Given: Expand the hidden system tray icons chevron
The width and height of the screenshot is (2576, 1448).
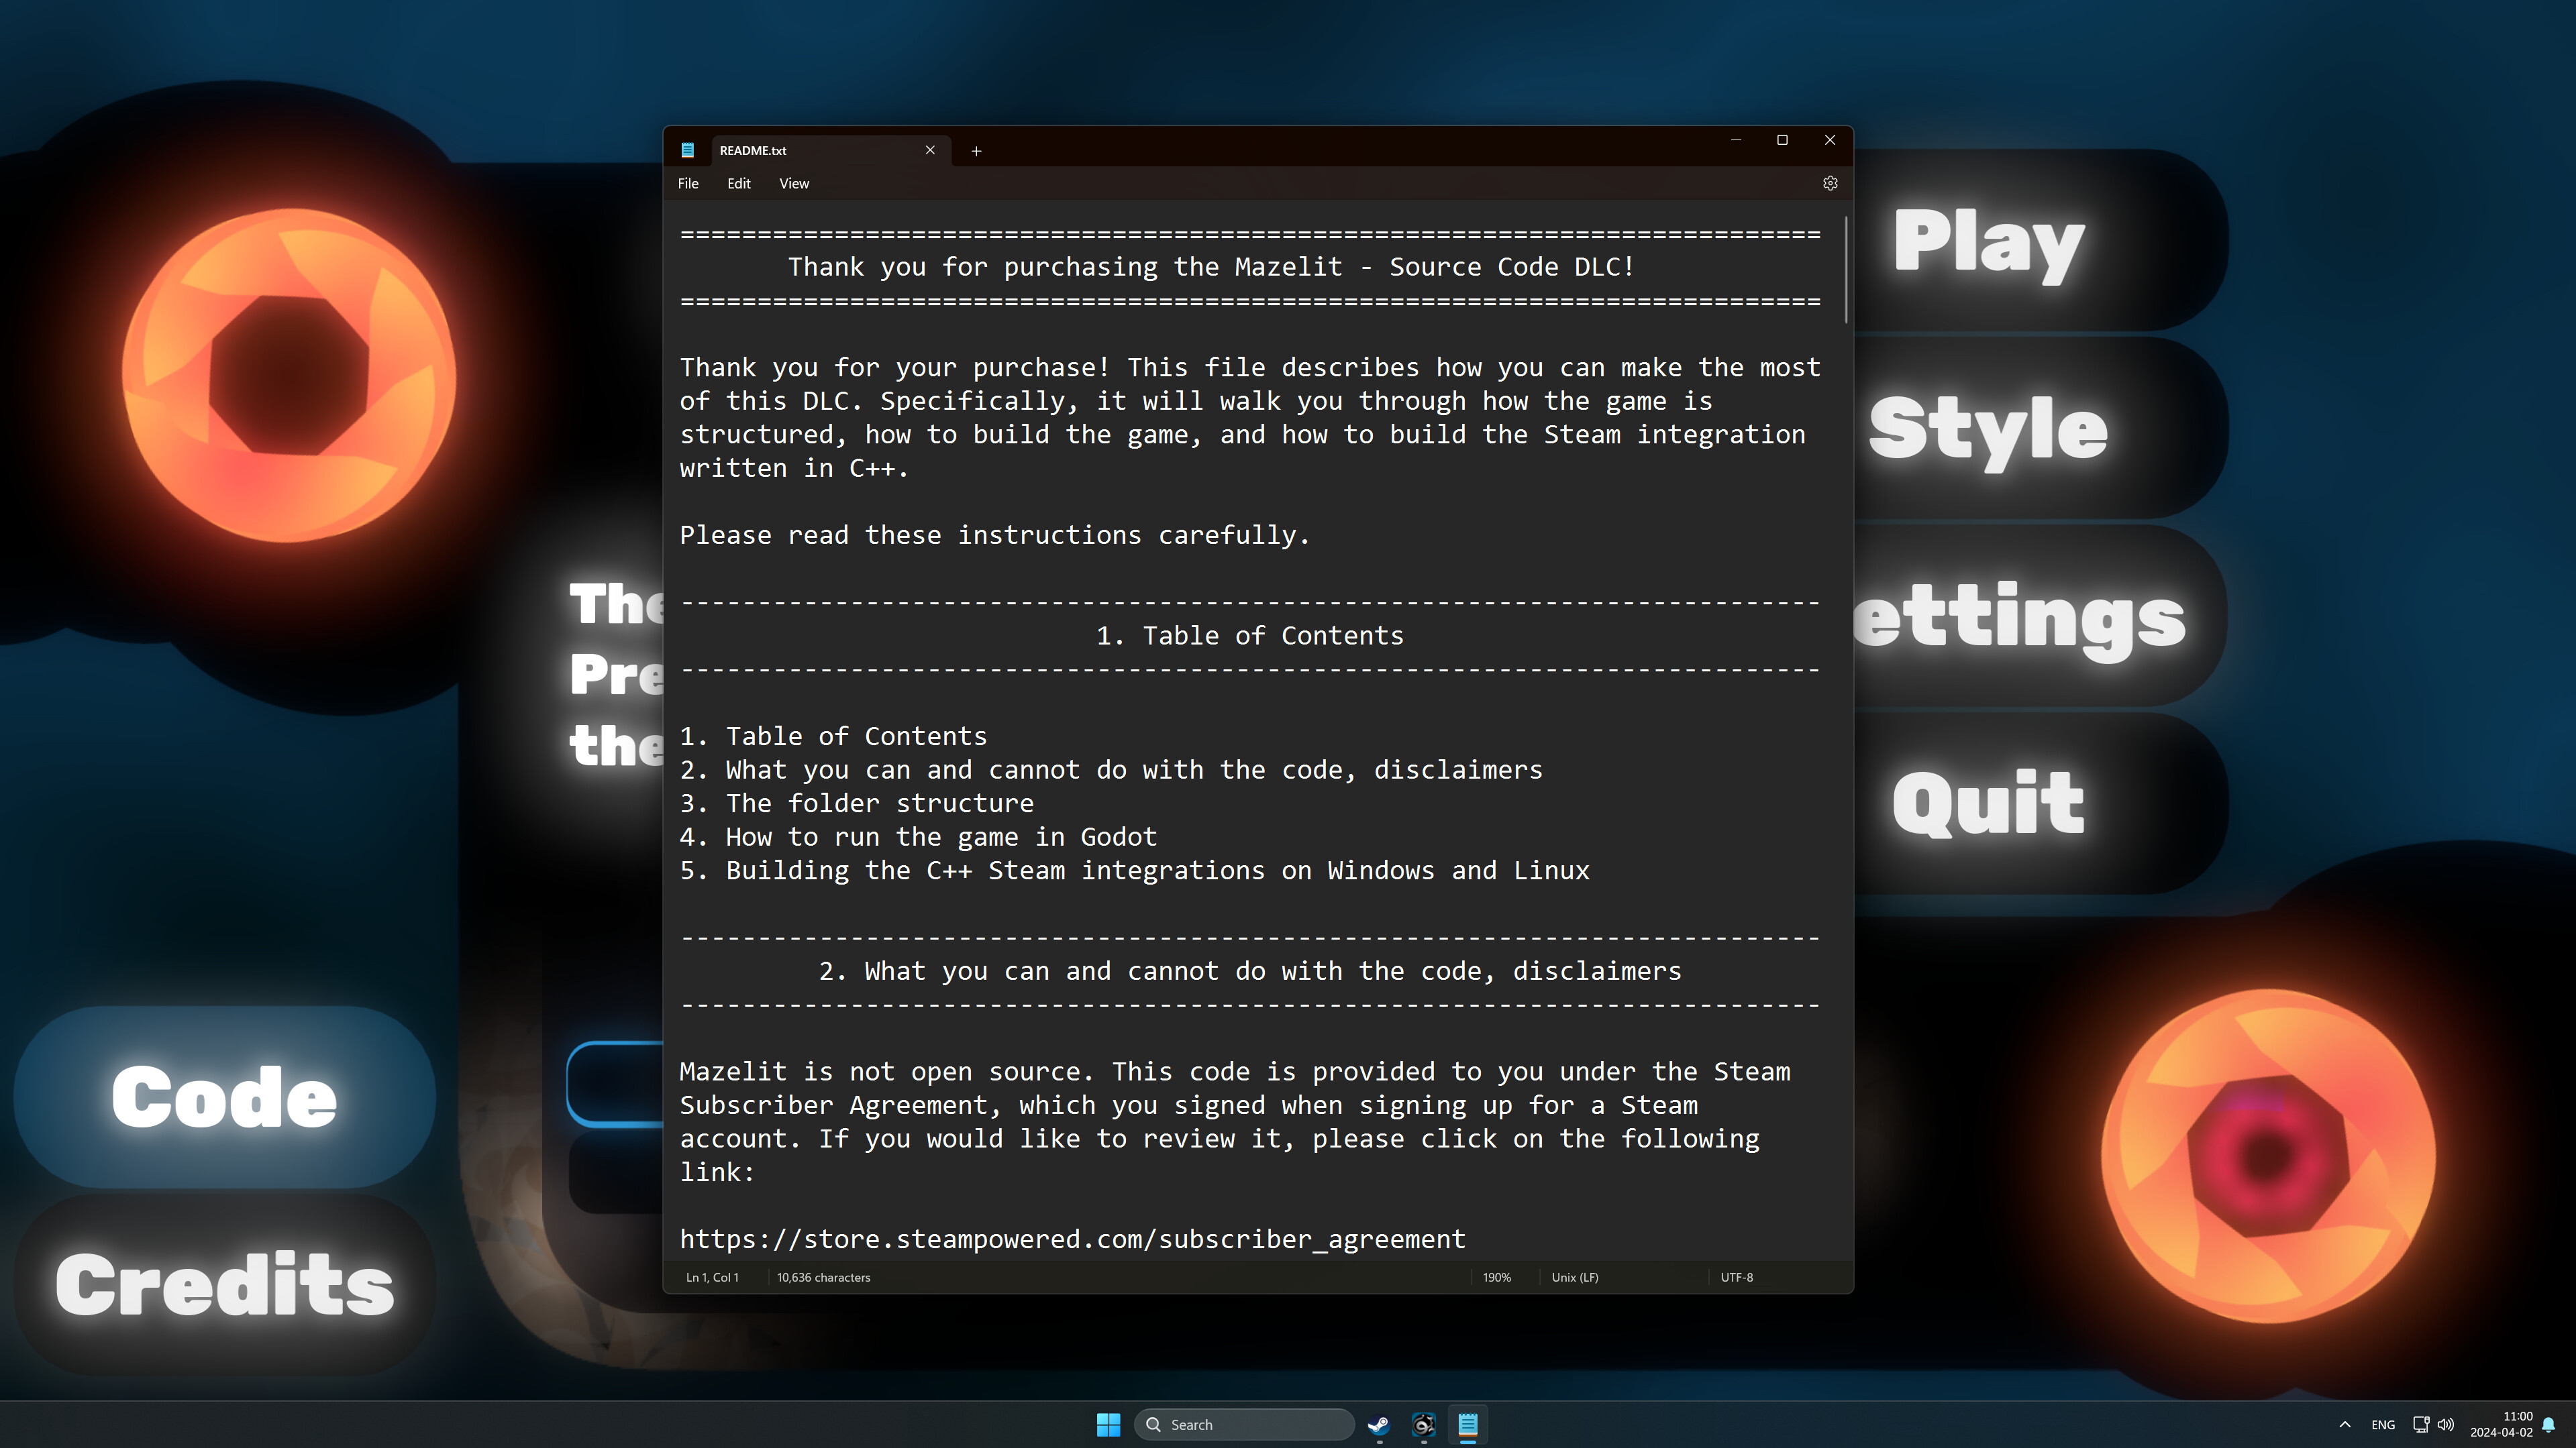Looking at the screenshot, I should point(2344,1424).
